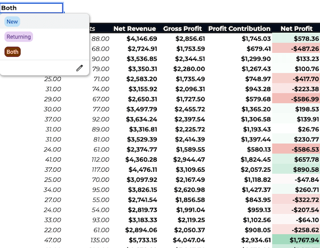Select the Net Profit cell $578.36

[297, 38]
